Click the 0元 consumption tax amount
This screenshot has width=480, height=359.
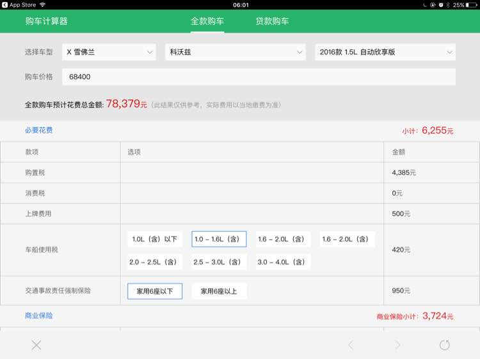coord(397,193)
